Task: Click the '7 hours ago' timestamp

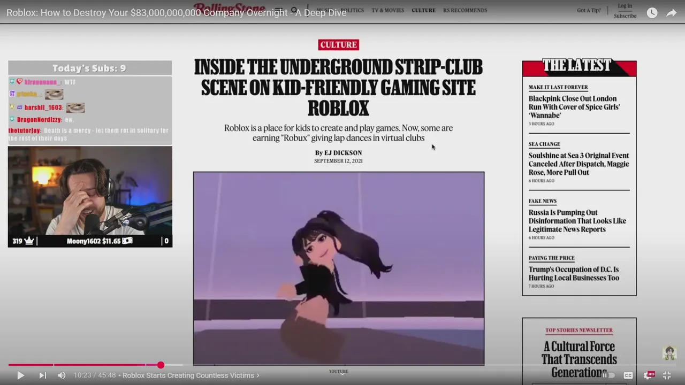Action: [542, 287]
